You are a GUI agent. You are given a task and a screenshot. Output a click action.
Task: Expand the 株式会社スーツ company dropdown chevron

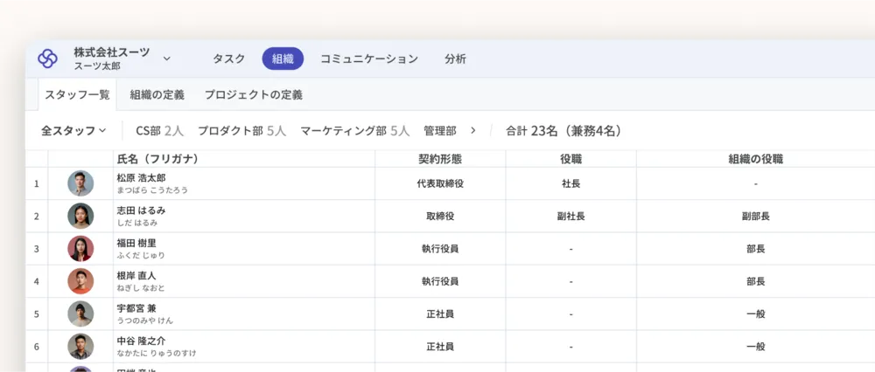point(166,59)
